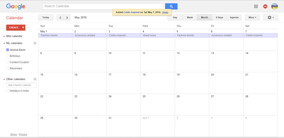Screen dimensions: 284x138
Task: Collapse the Other calendars section
Action: (4, 79)
